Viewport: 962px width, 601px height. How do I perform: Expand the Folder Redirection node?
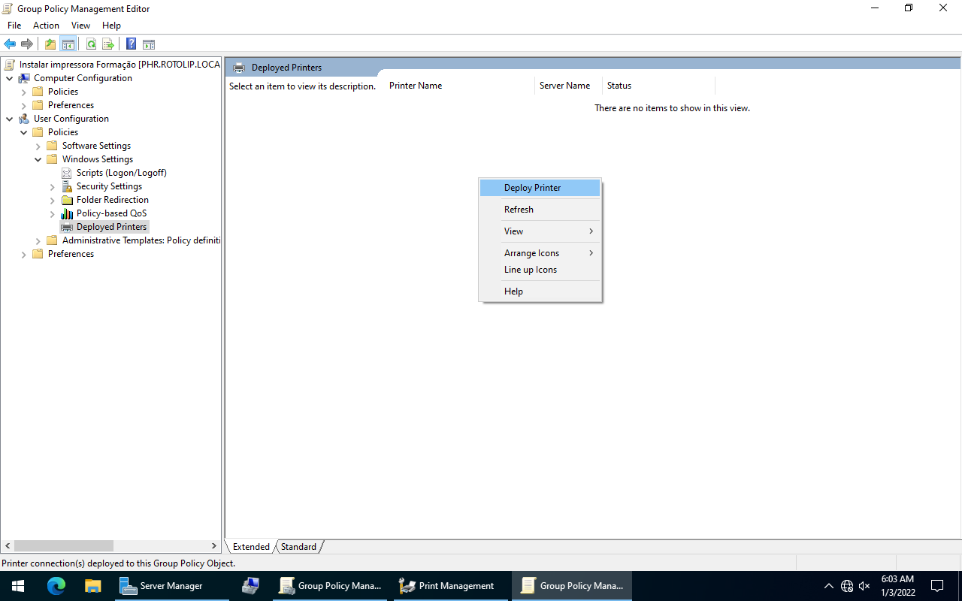tap(53, 200)
